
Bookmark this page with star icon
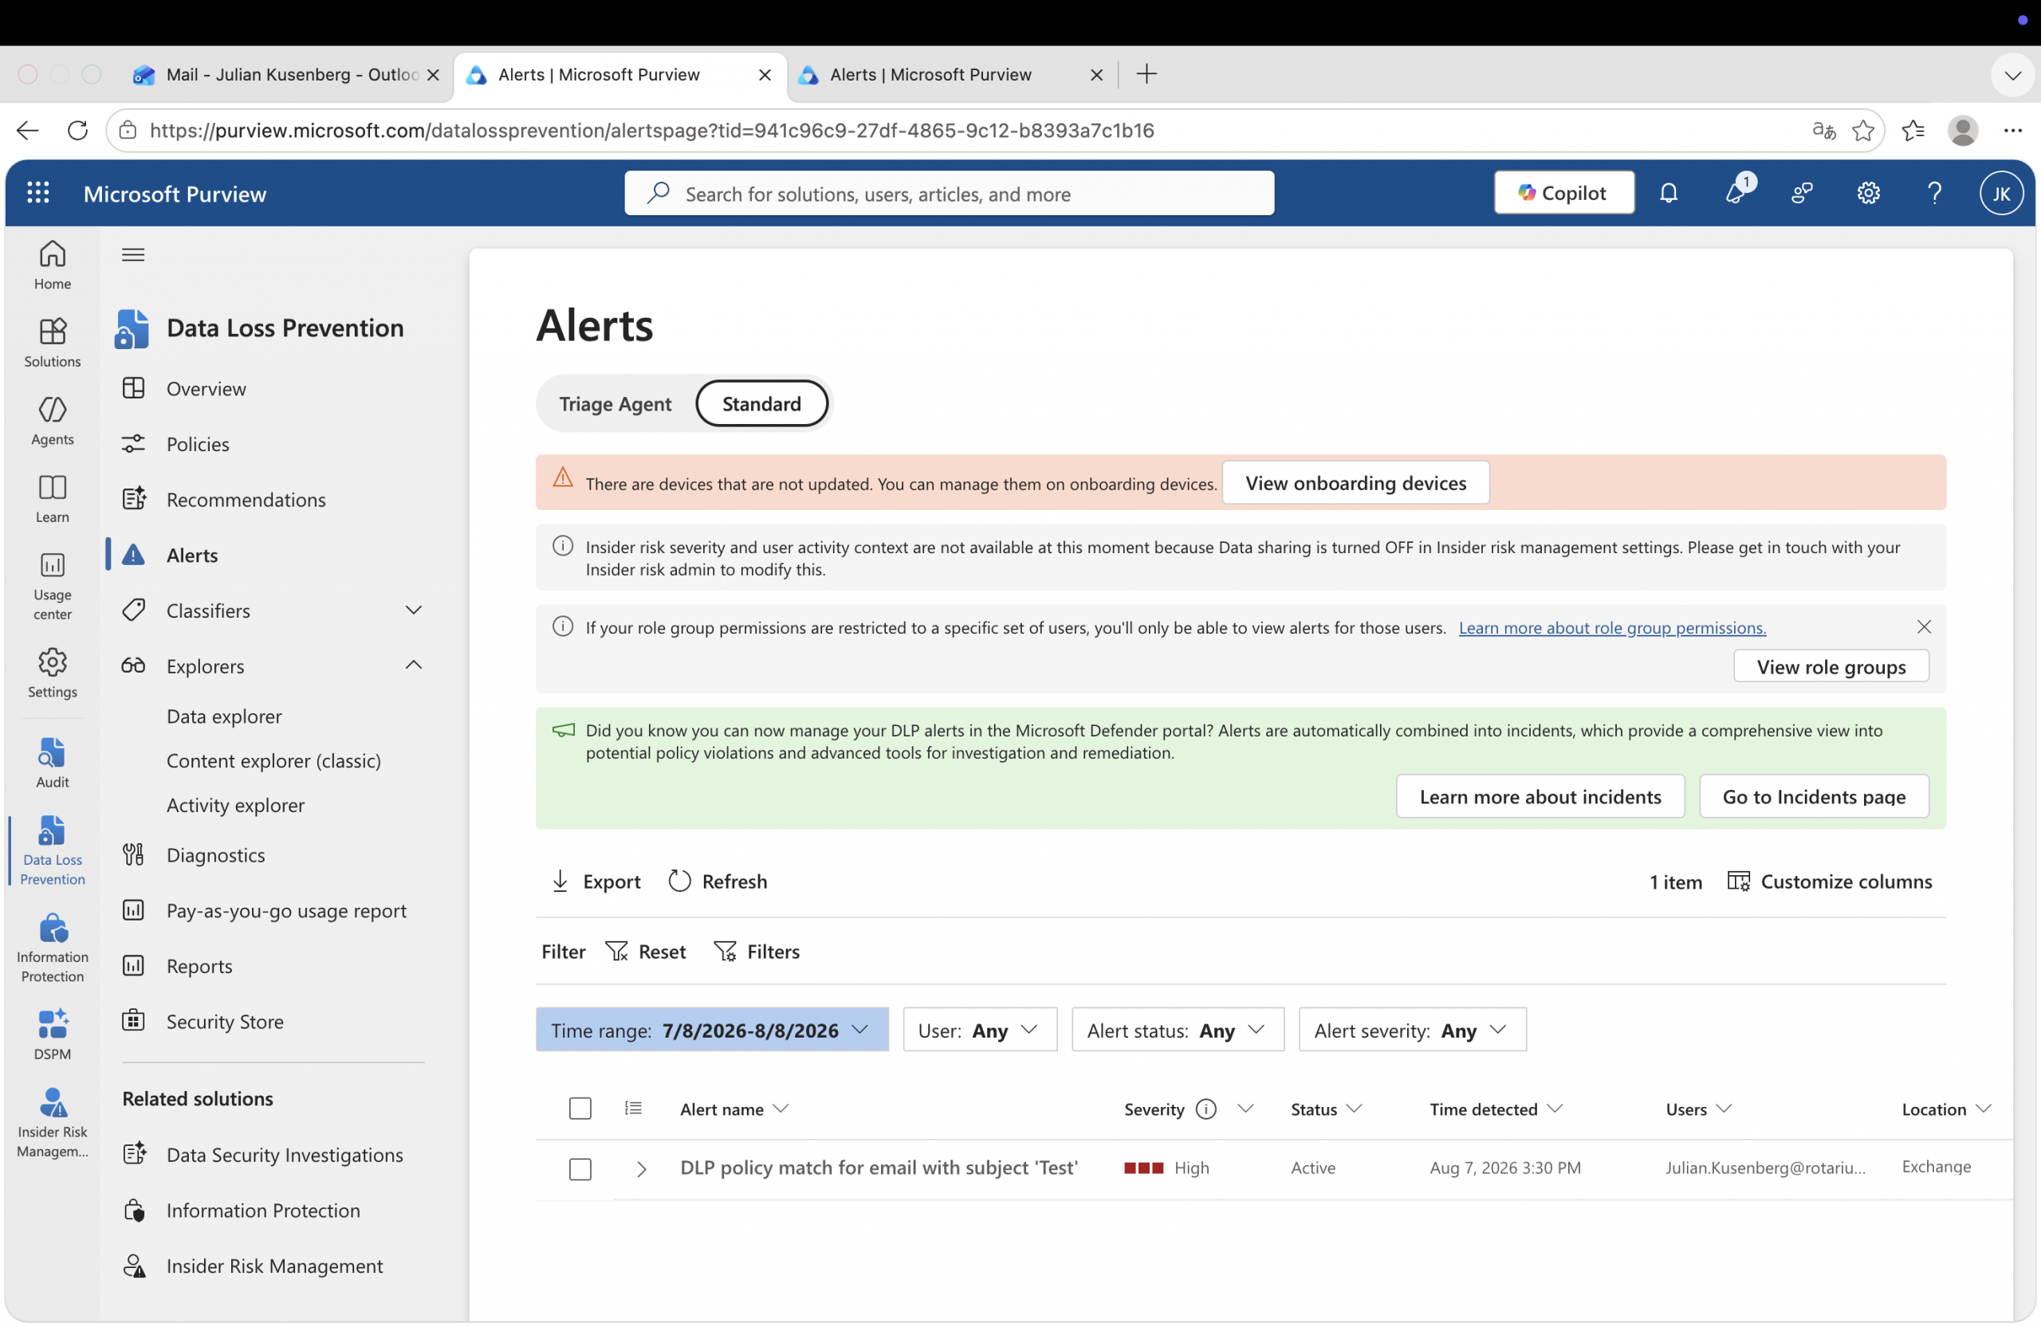click(x=1863, y=130)
